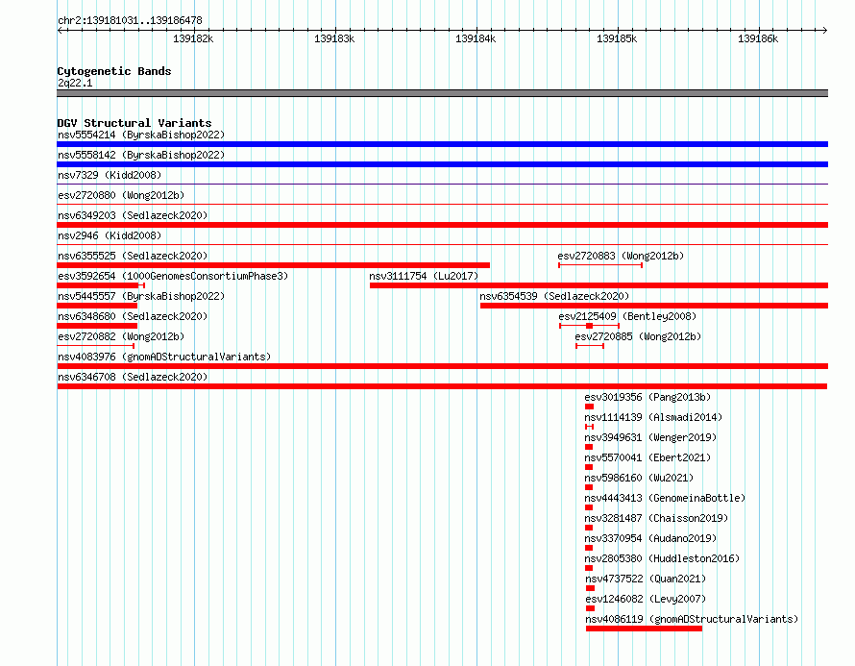Open nsv1114139 (Alsmadi2014) label
The width and height of the screenshot is (855, 666).
tap(653, 417)
